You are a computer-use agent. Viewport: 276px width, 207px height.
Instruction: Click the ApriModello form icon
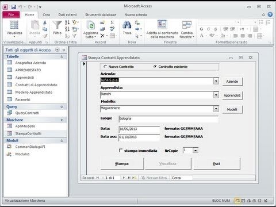(9, 126)
